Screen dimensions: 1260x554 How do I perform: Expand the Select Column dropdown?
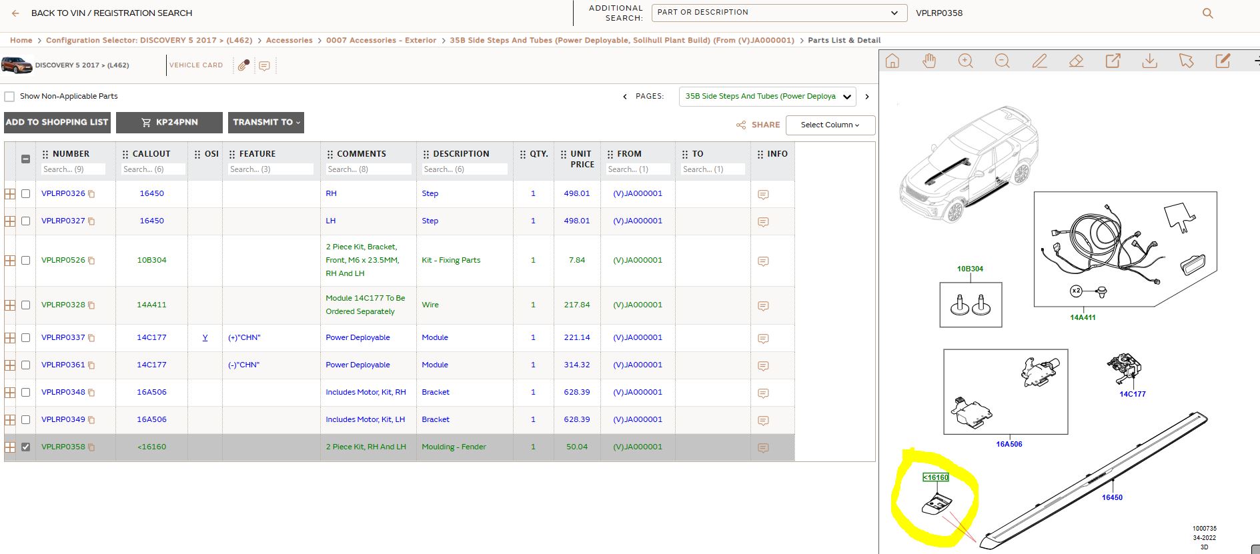tap(830, 125)
